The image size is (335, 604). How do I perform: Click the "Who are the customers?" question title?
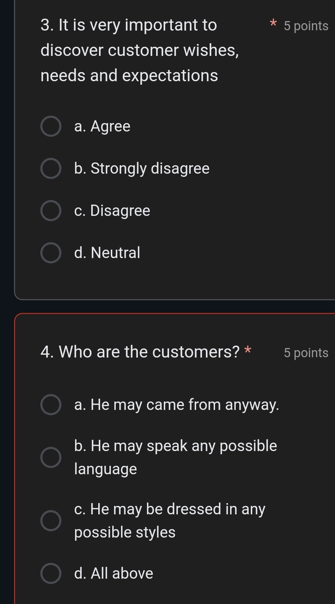(140, 352)
